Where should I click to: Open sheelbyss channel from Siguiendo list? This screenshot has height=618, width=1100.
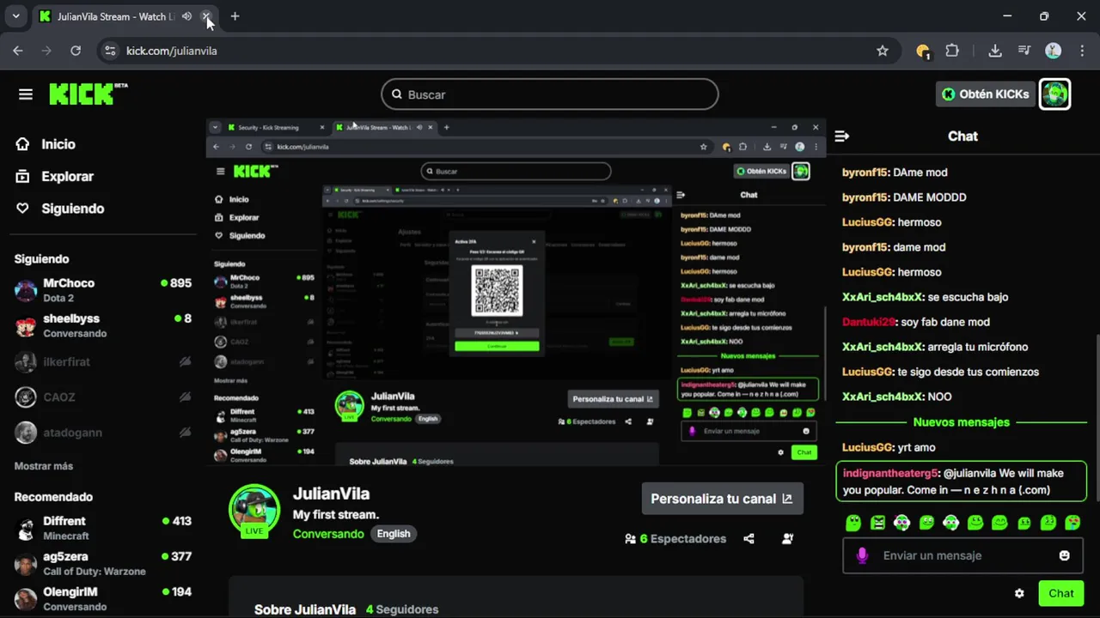[x=103, y=325]
